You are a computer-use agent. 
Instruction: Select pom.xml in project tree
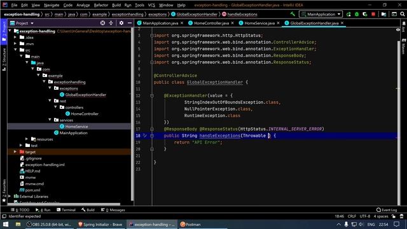(32, 190)
